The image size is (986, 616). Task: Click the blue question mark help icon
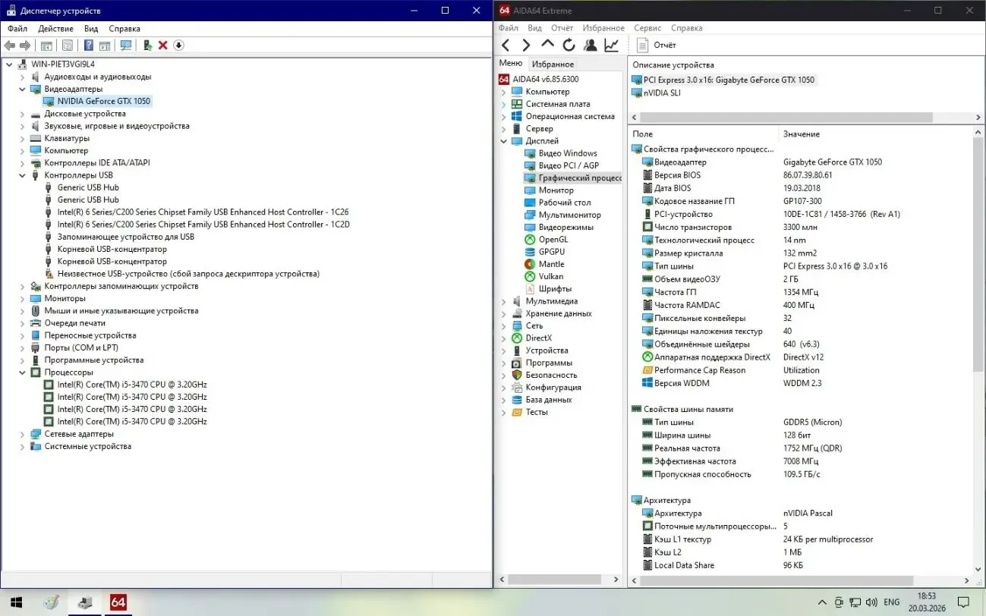89,46
